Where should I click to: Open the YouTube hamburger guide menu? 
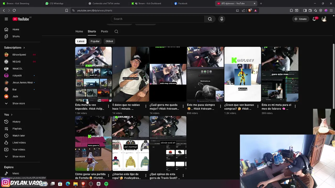pyautogui.click(x=6, y=19)
